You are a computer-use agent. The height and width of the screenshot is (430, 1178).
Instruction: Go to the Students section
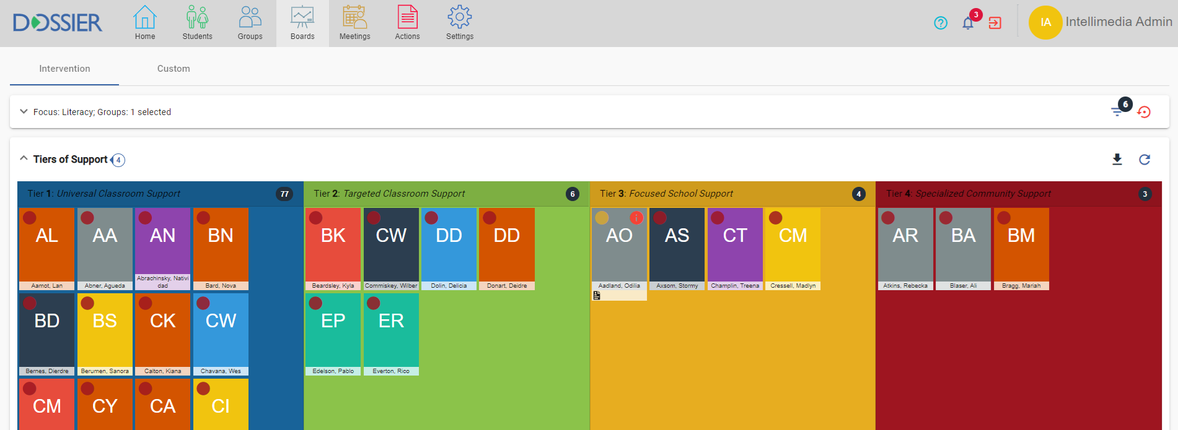(197, 23)
